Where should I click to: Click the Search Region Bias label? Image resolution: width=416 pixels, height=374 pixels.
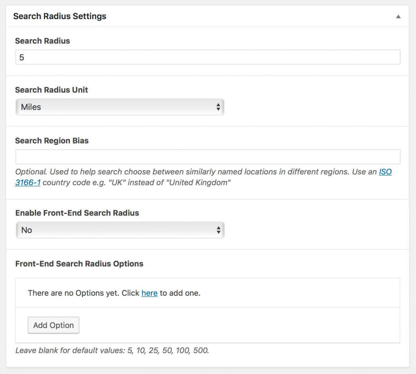pyautogui.click(x=52, y=141)
